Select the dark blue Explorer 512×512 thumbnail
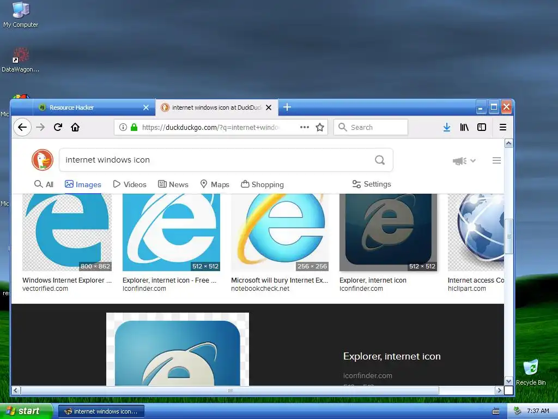558x419 pixels. click(388, 232)
